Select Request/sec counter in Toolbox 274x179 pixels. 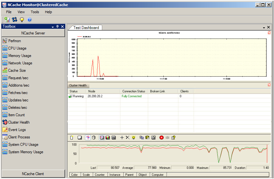pos(16,78)
